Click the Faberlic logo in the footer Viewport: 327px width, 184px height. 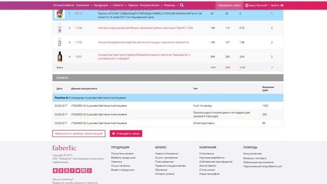pyautogui.click(x=64, y=148)
